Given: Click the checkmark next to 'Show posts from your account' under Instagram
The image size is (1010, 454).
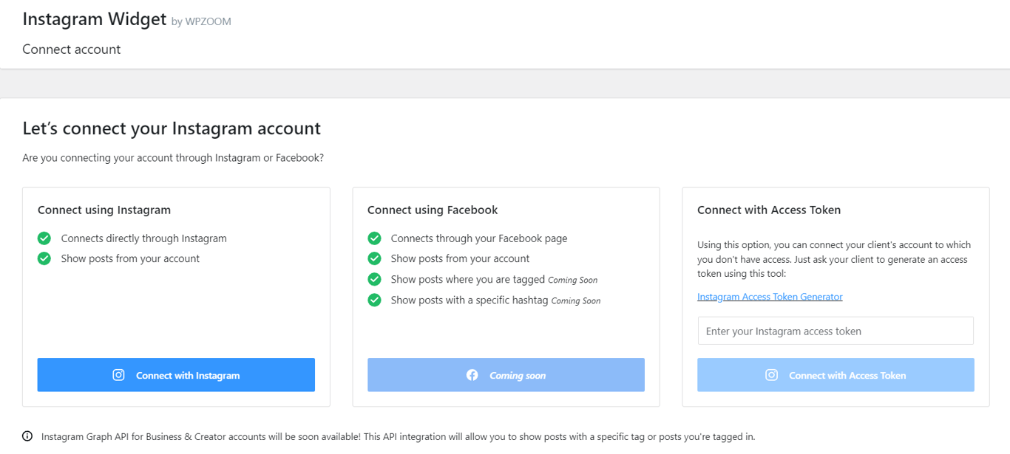Looking at the screenshot, I should coord(44,258).
